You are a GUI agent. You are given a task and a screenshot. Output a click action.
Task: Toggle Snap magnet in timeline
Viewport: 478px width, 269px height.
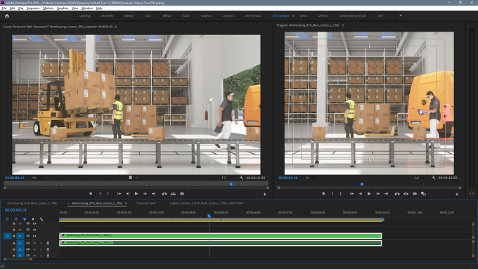(x=16, y=219)
